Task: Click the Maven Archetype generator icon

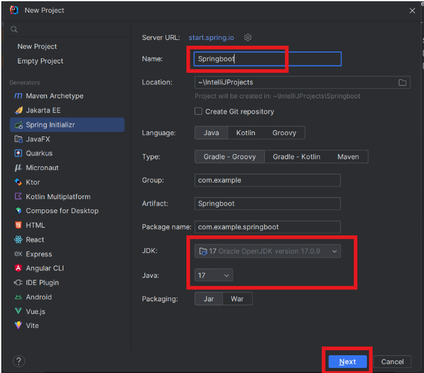Action: (18, 96)
